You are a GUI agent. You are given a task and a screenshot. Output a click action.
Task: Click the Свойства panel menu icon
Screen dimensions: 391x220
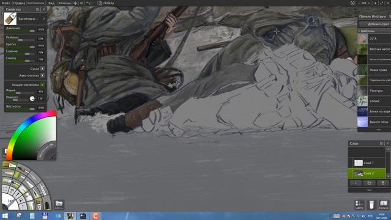37,10
